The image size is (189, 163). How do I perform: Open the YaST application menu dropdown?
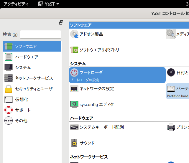click(x=49, y=4)
